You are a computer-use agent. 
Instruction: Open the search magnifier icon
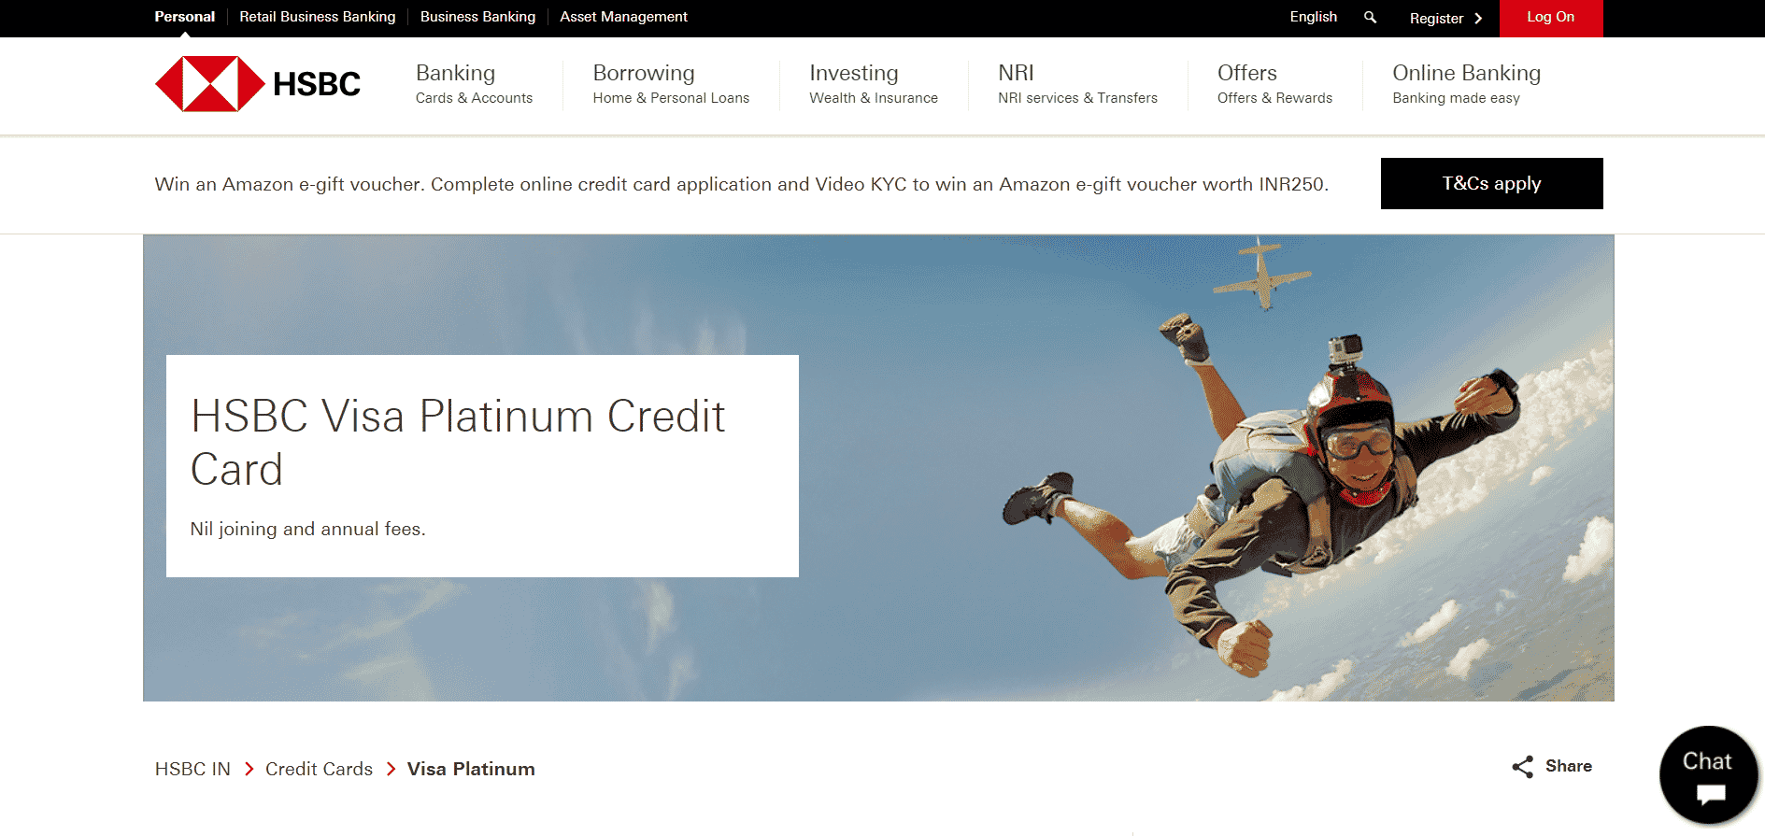click(x=1370, y=17)
